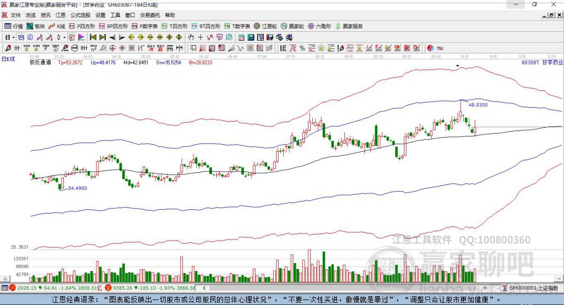Viewport: 564px width, 305px height.
Task: Jump to last bar with skip-end icon
Action: pos(102,37)
